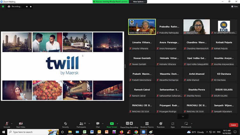Focus the taskbar search box
The width and height of the screenshot is (240, 135).
coord(33,132)
